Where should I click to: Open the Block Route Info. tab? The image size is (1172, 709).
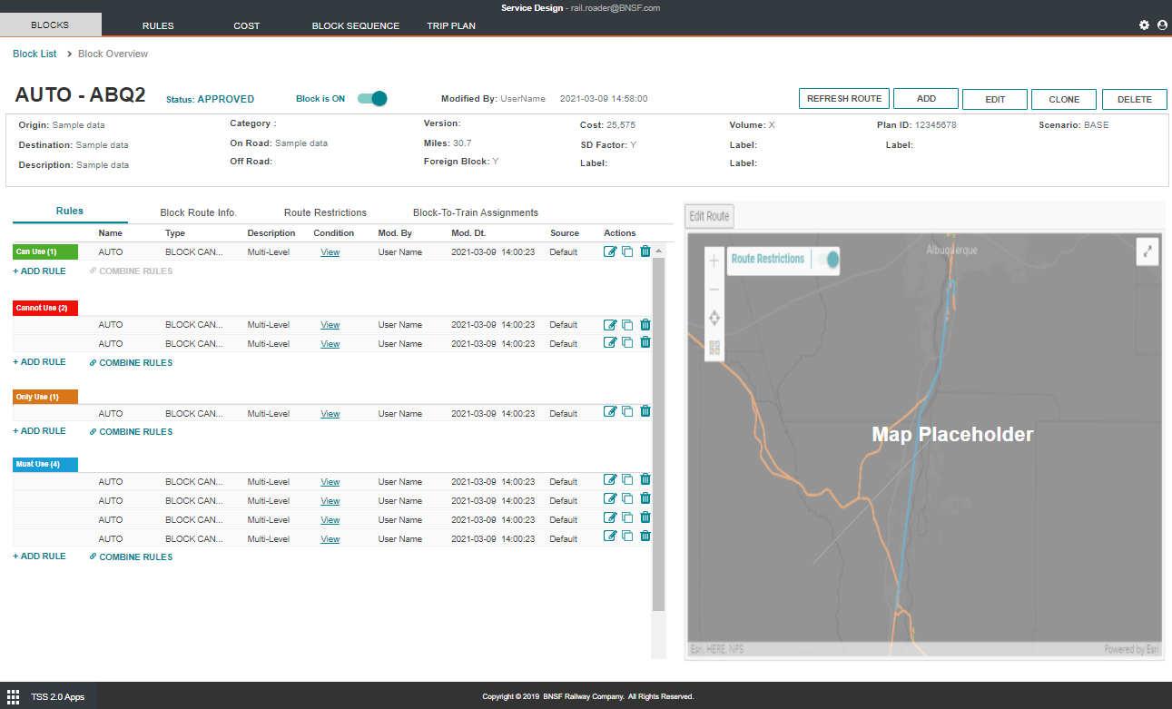[199, 212]
